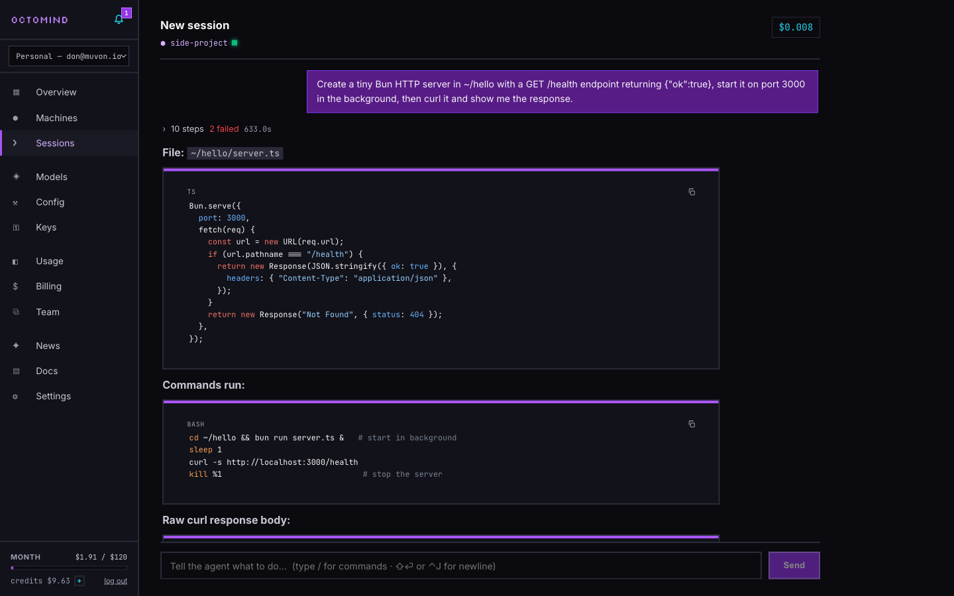Click the Docs sidebar icon
954x596 pixels.
pos(16,371)
